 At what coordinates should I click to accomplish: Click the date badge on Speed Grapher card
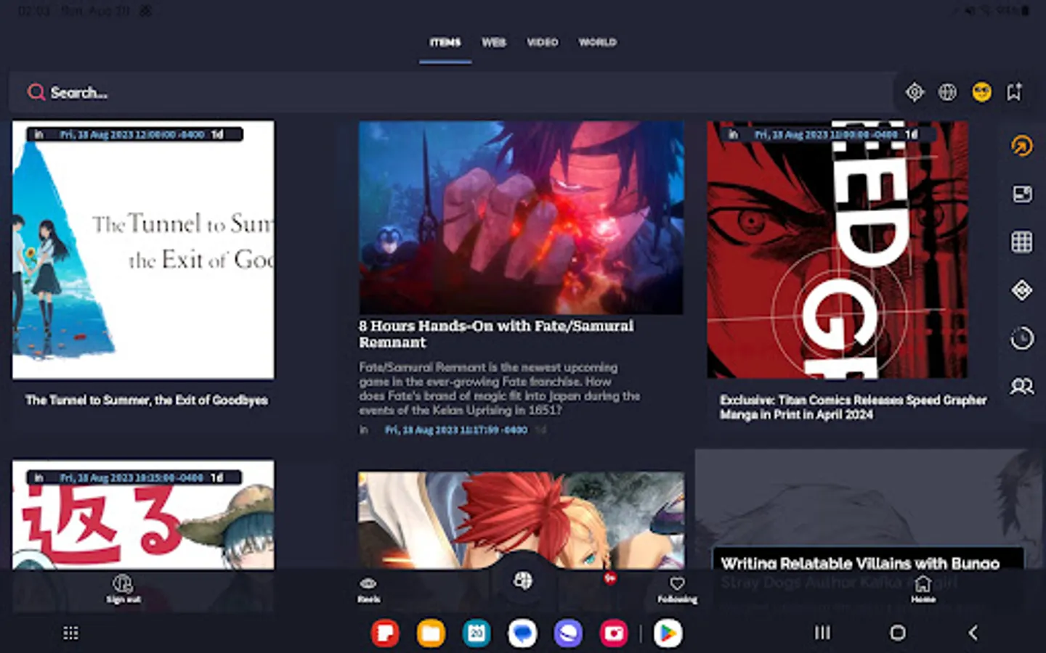coord(830,134)
